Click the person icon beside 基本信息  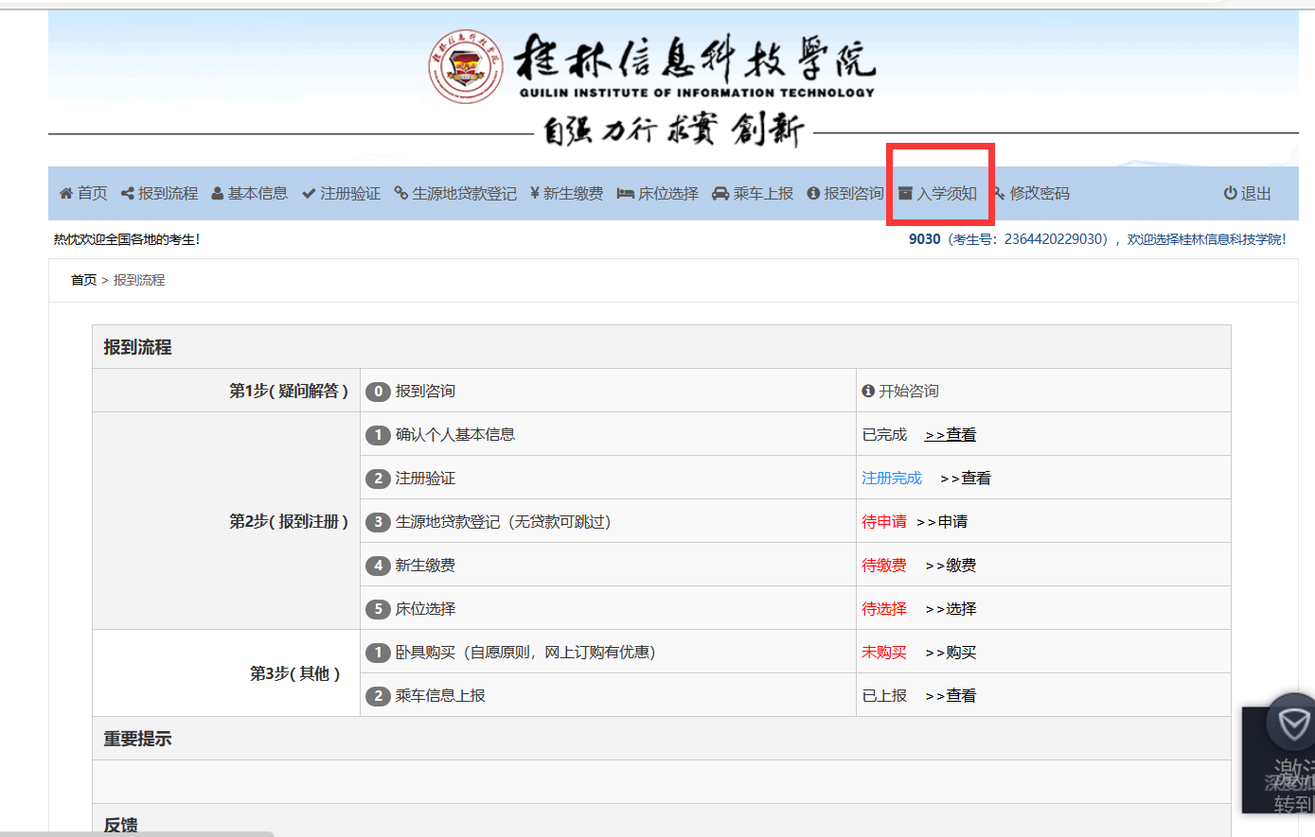click(217, 194)
